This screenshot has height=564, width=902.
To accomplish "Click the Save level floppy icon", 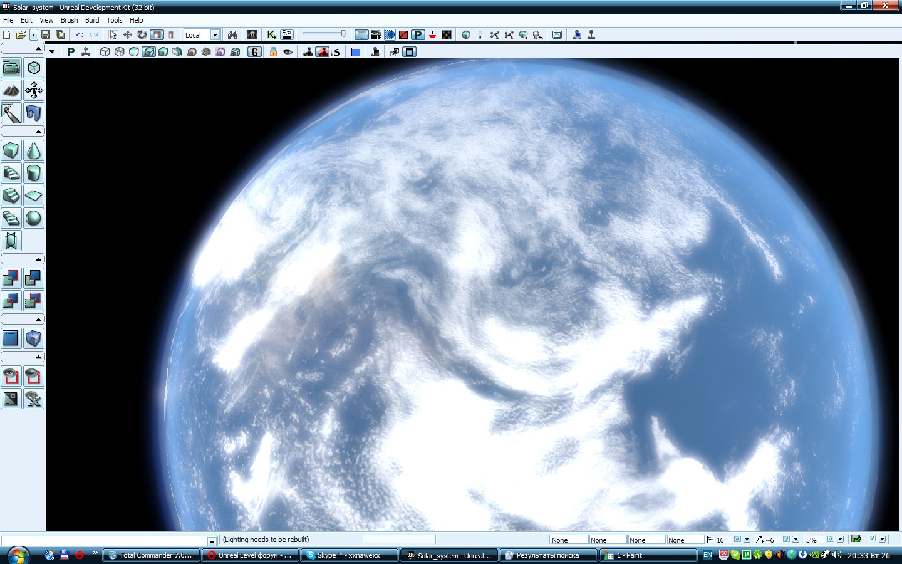I will [x=46, y=35].
